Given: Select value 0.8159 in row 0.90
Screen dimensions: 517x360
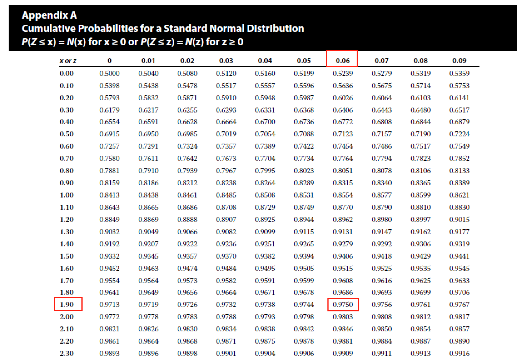Looking at the screenshot, I should pyautogui.click(x=110, y=183).
